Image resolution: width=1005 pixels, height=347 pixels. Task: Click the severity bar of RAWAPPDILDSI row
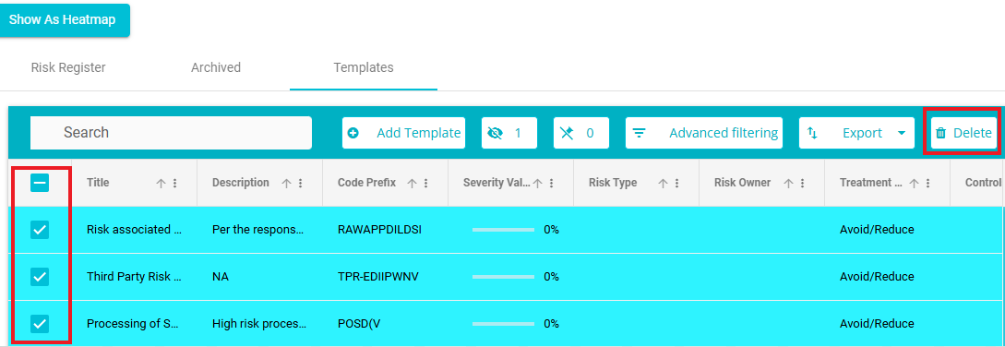point(503,230)
